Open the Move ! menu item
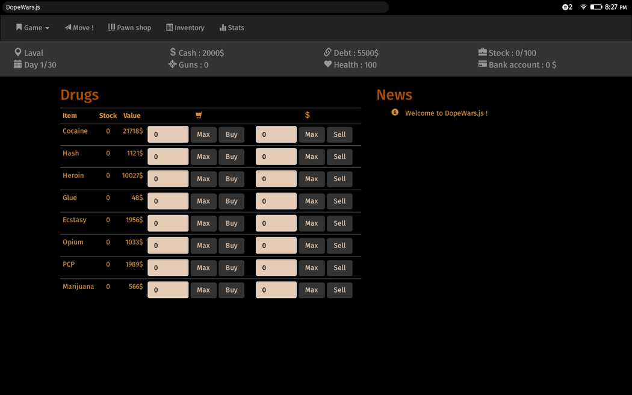Screen dimensions: 632x395 [x=79, y=28]
